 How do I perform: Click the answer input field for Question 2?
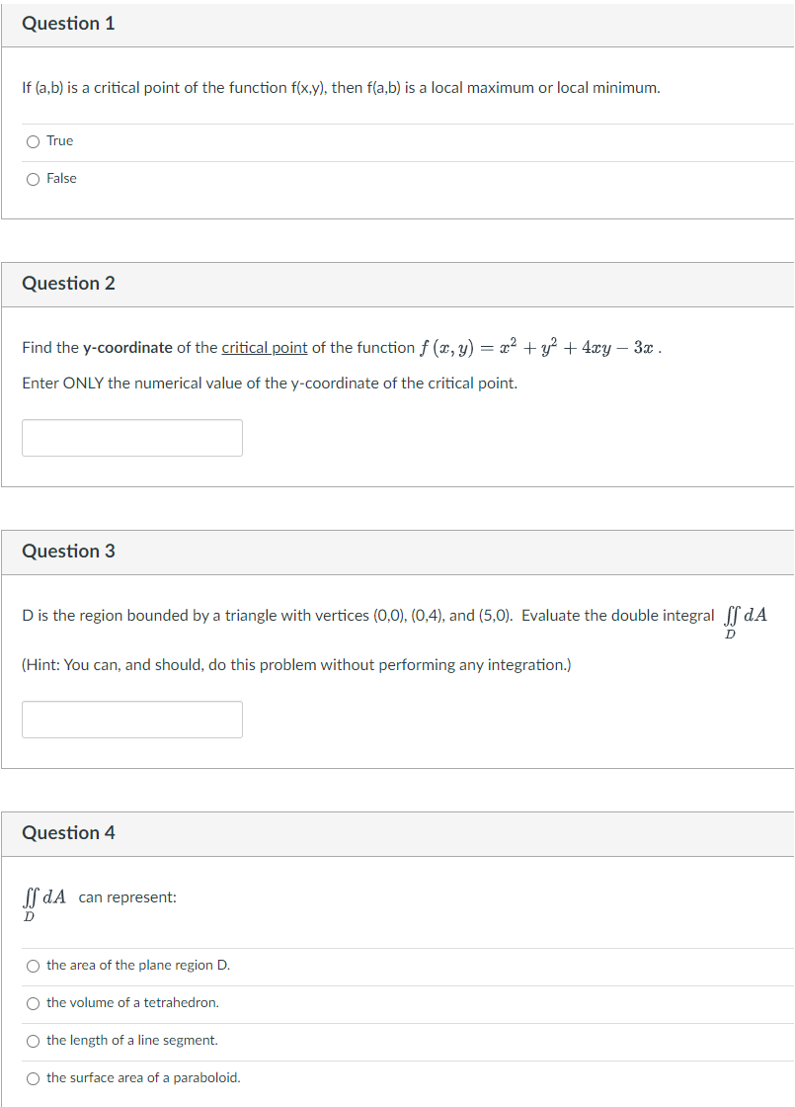tap(131, 437)
